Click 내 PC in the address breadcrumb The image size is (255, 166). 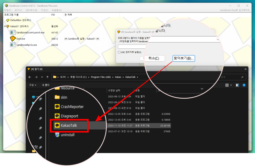coord(63,77)
